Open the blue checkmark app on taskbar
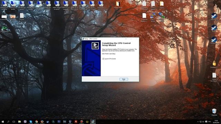221x124 pixels. tap(48, 122)
